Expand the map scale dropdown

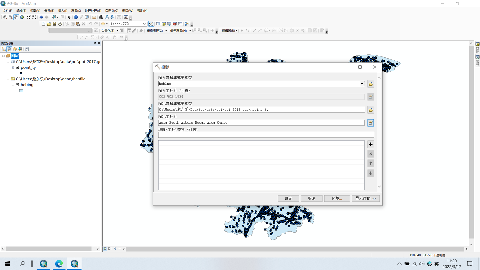pyautogui.click(x=144, y=24)
